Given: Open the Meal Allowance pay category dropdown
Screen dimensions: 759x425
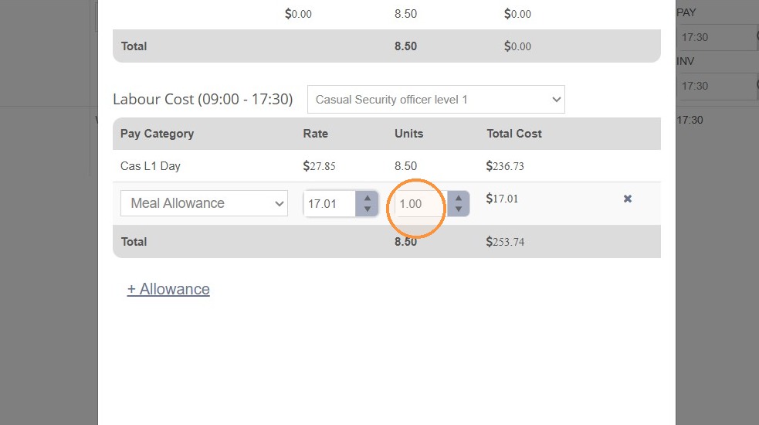Looking at the screenshot, I should (x=204, y=203).
